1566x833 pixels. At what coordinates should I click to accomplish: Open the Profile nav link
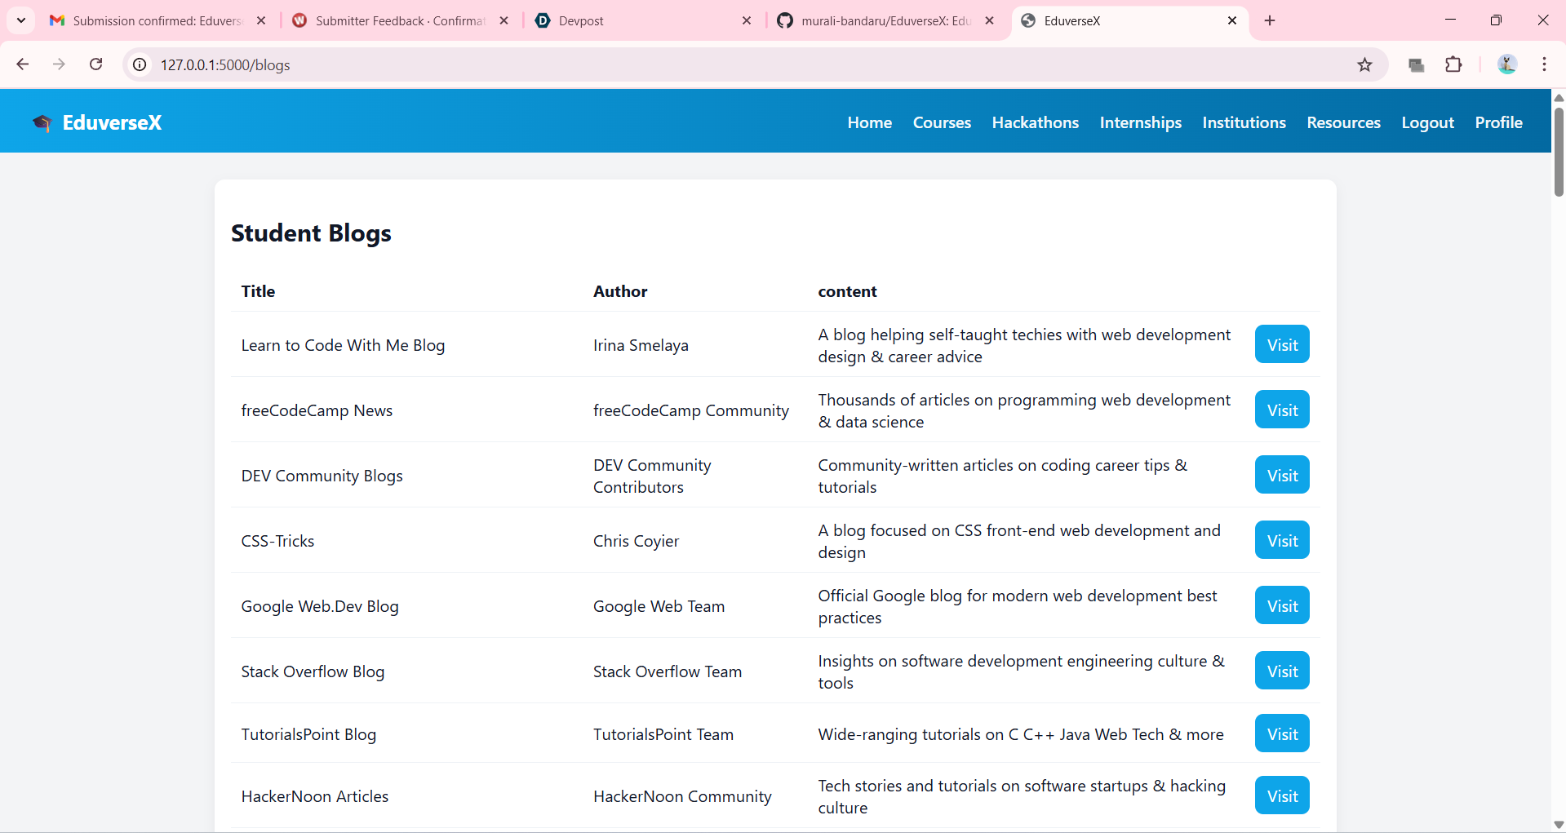pos(1498,122)
